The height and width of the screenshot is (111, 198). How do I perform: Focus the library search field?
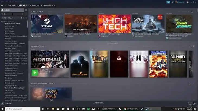click(x=13, y=14)
